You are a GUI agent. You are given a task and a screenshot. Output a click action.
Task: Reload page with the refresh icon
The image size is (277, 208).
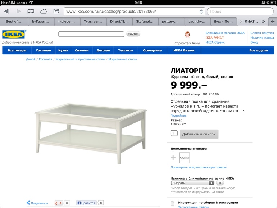(201, 12)
